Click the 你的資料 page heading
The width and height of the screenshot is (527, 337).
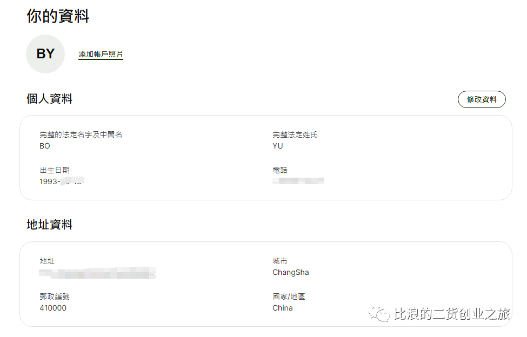pyautogui.click(x=58, y=16)
